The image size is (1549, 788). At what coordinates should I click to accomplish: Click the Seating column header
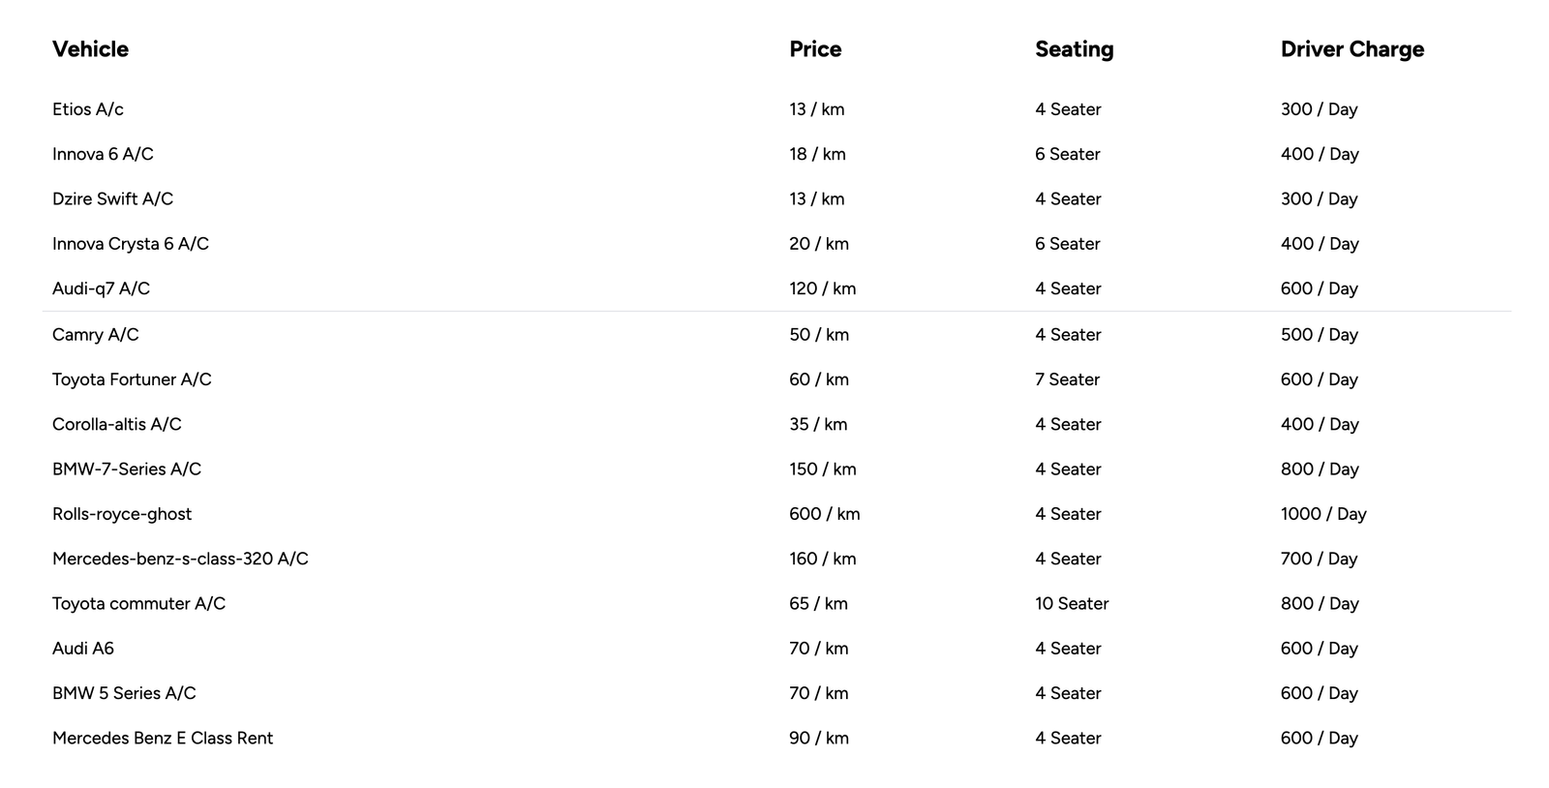[x=1074, y=49]
